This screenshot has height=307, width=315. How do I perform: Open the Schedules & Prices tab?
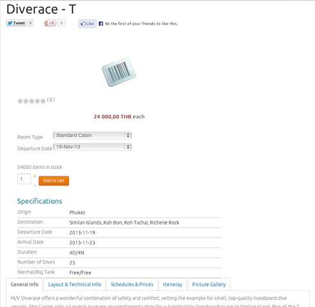(x=132, y=285)
